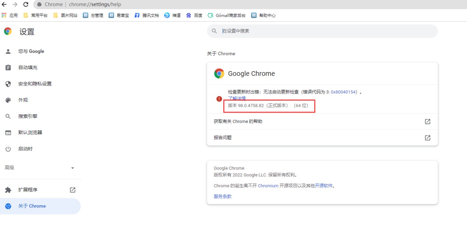467x232 pixels.
Task: Click the magnifier icon in settings search
Action: 214,31
